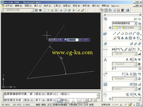Toggle the 捕捉 snap mode button
Viewport: 143px width, 107px height.
click(x=38, y=105)
